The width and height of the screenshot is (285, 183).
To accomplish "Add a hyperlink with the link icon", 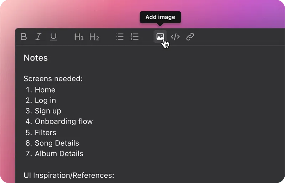I will tap(190, 37).
